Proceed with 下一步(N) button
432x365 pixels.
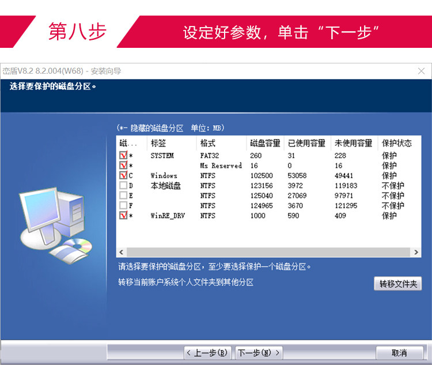[x=259, y=353]
